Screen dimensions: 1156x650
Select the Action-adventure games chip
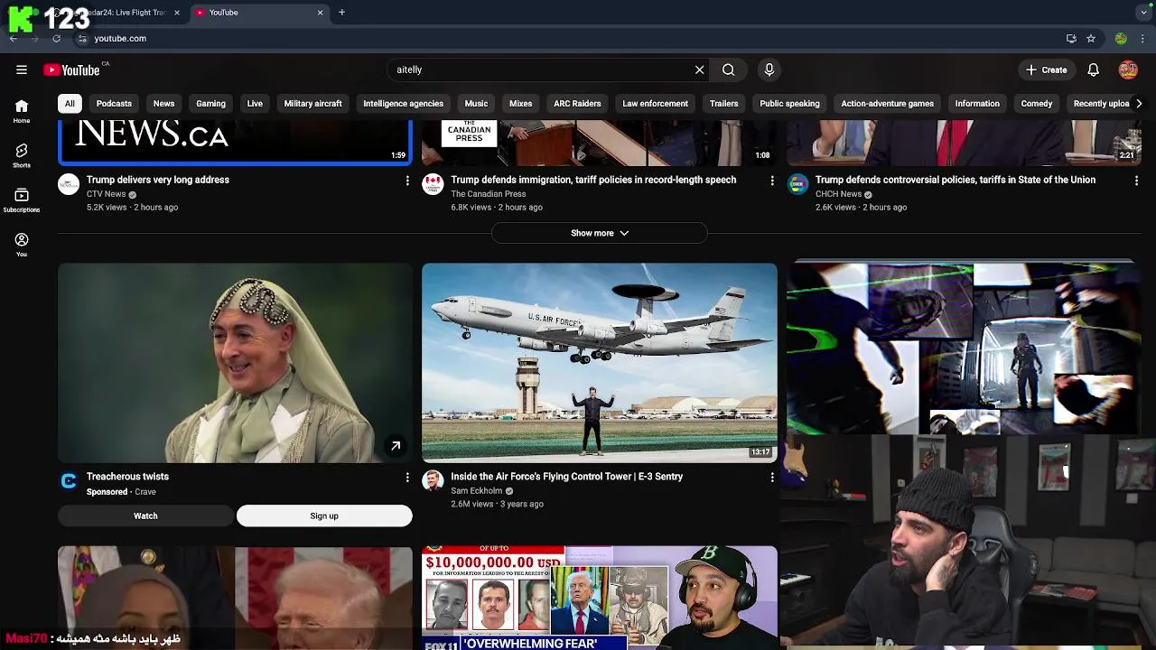point(887,104)
